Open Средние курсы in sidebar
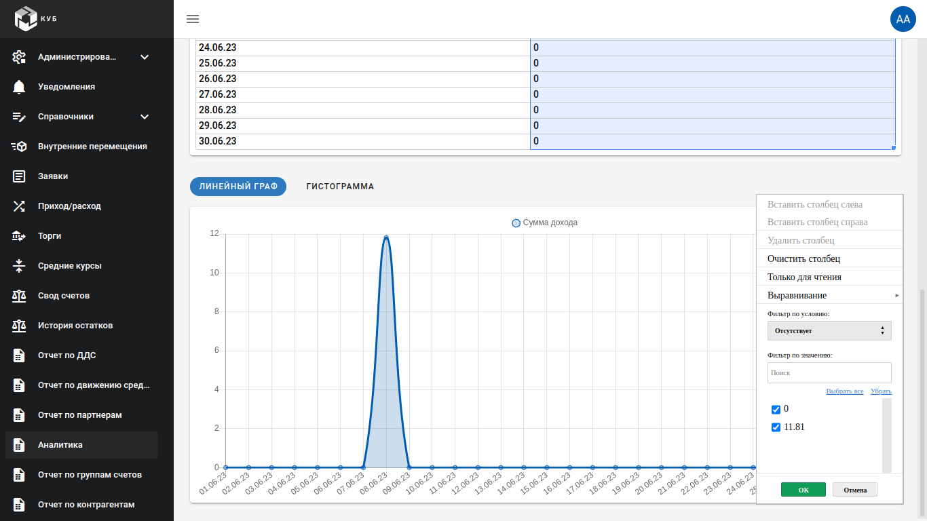The width and height of the screenshot is (927, 521). (81, 266)
